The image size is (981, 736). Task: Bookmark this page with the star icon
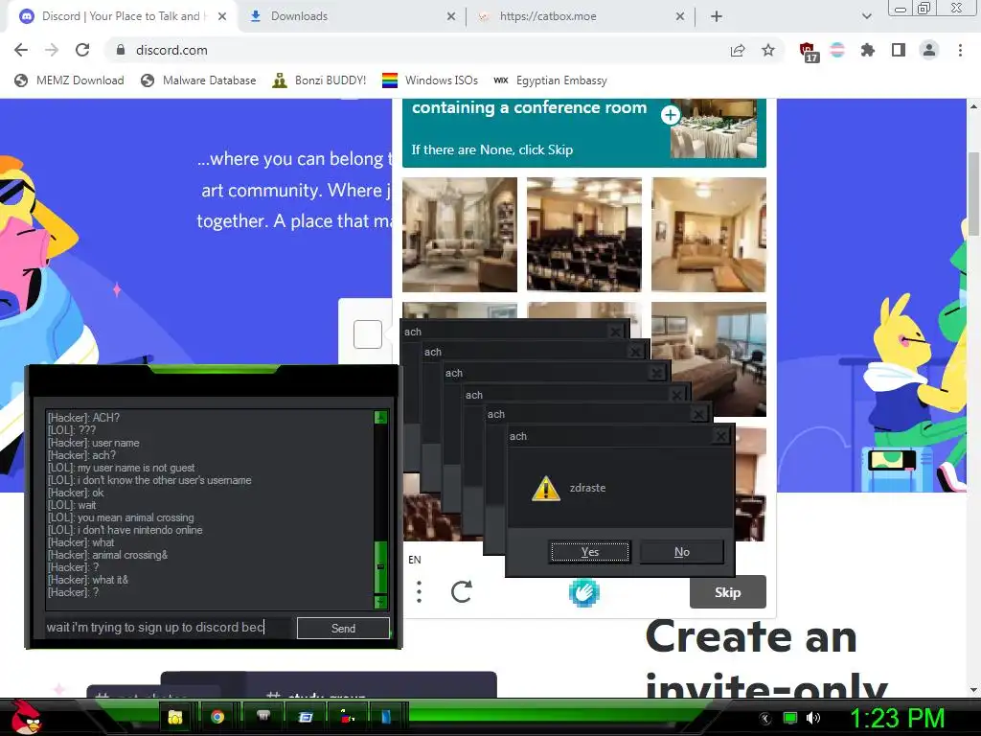coord(768,50)
